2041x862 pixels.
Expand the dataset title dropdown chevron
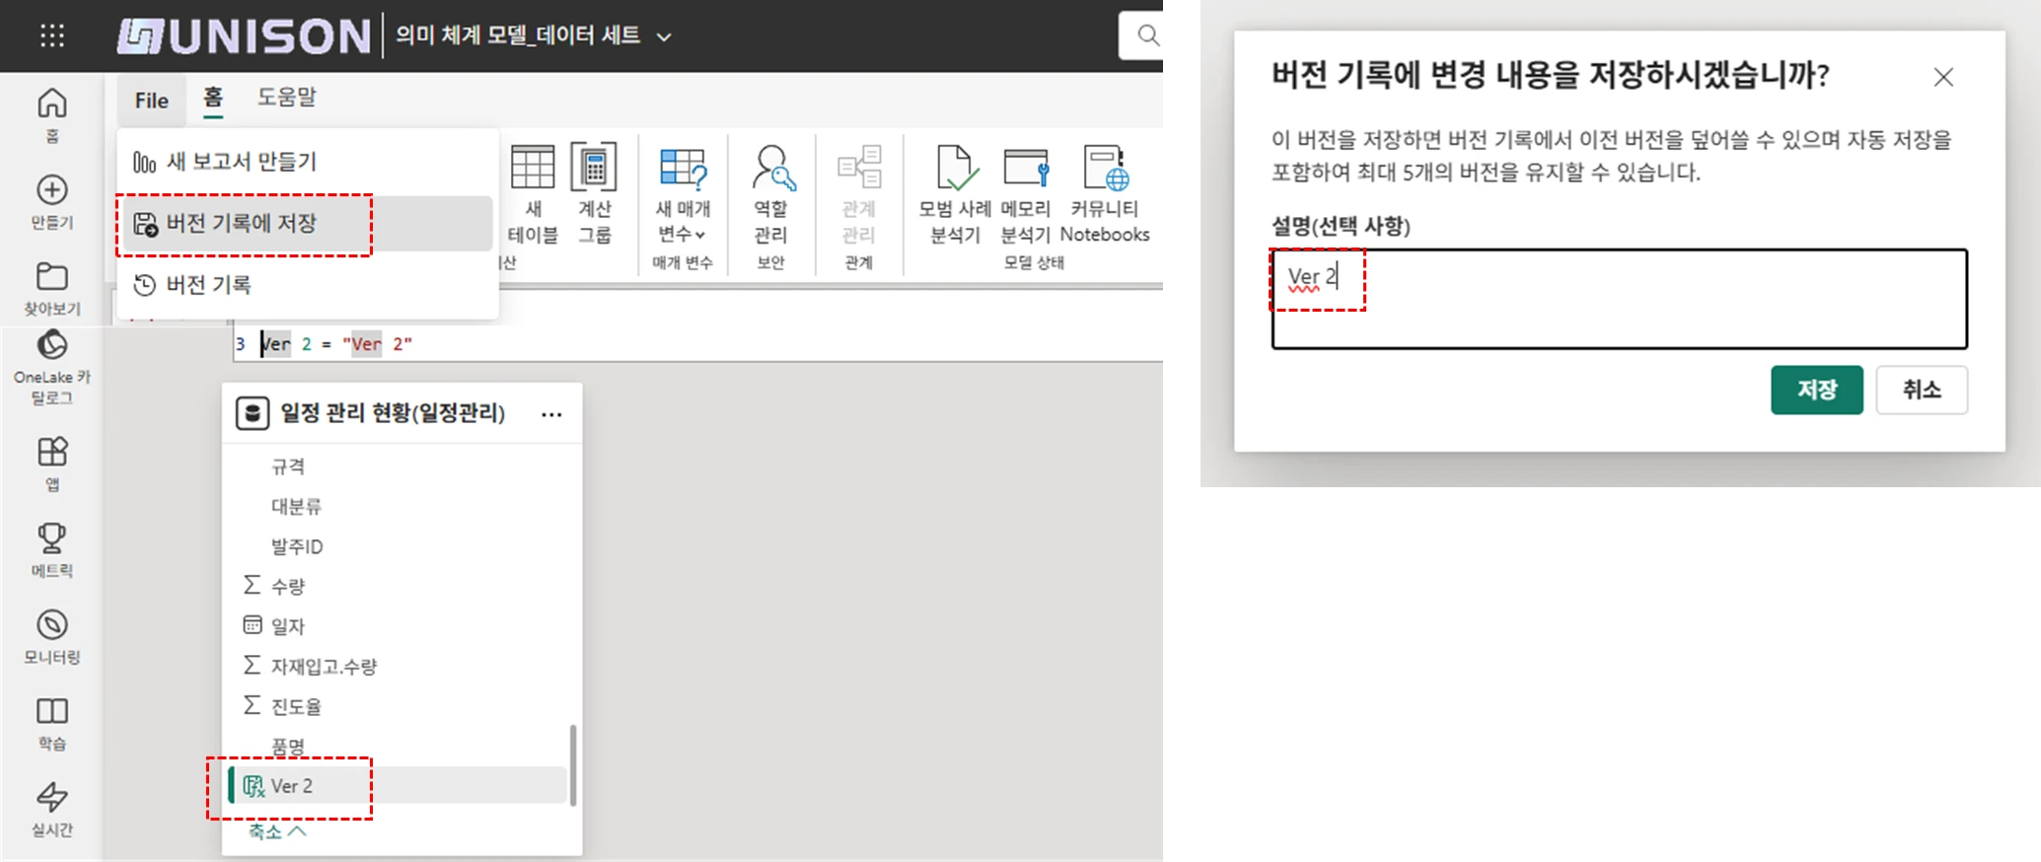[x=665, y=37]
